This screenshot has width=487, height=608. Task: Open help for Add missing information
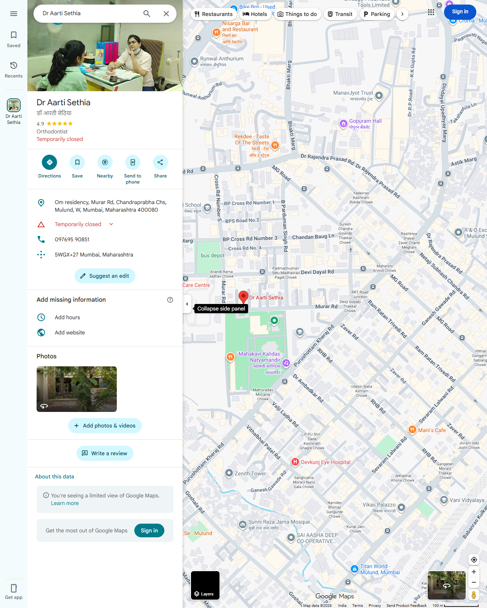click(170, 300)
